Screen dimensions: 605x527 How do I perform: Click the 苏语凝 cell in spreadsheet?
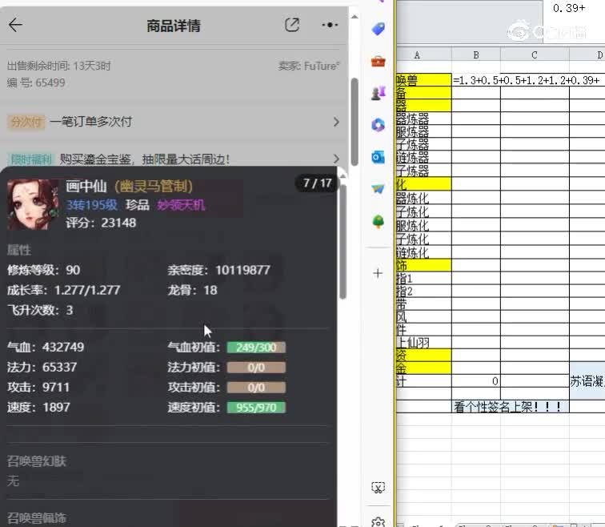(x=587, y=381)
